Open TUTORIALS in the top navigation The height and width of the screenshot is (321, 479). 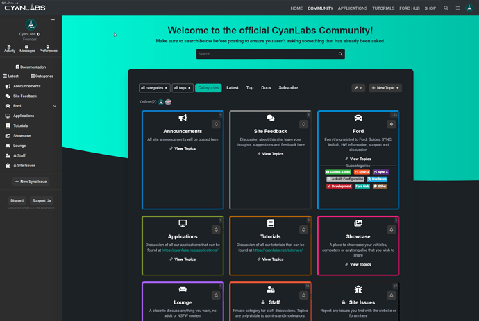[x=383, y=8]
